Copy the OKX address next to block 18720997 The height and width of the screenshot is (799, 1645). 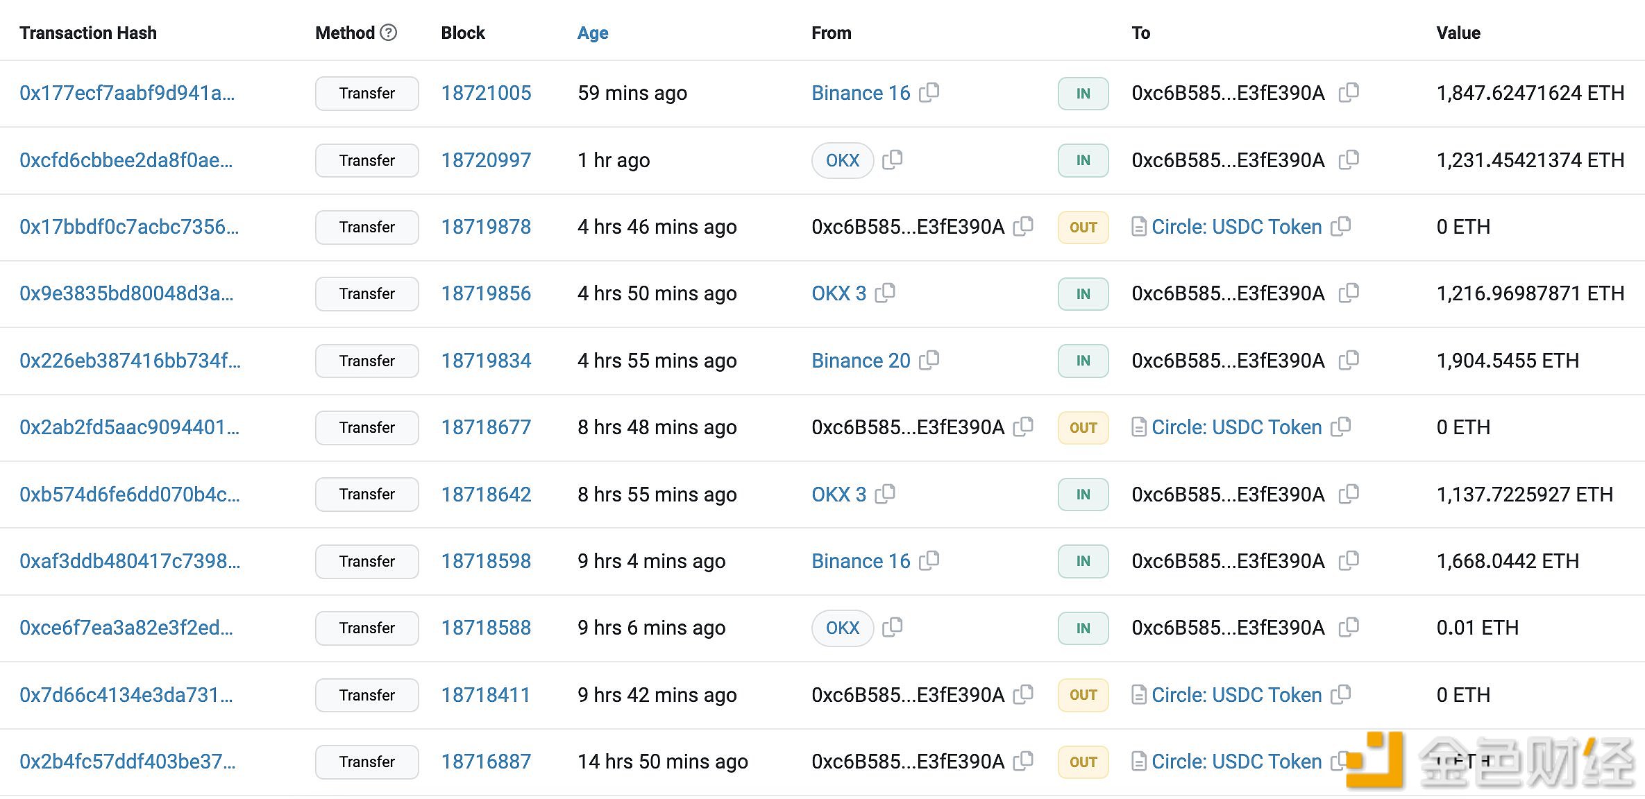[x=893, y=160]
